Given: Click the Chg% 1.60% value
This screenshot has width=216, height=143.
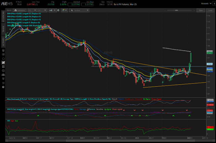Looking at the screenshot, I should click(x=63, y=4).
